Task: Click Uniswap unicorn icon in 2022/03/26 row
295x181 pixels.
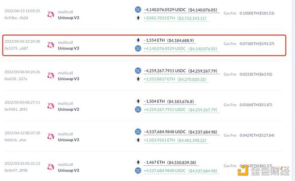Action: click(51, 167)
